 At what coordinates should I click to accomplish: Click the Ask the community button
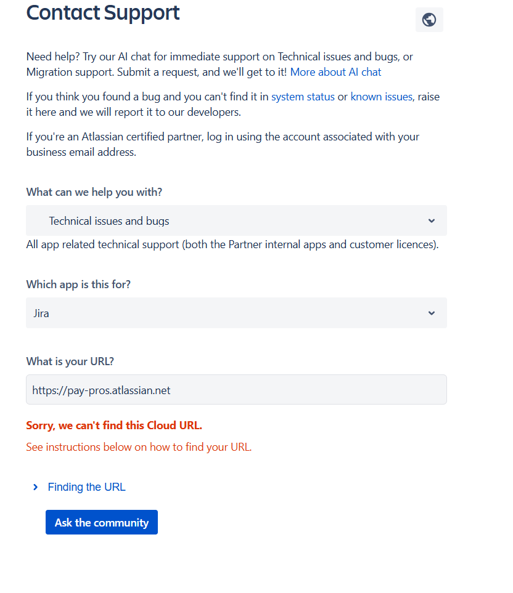point(102,522)
